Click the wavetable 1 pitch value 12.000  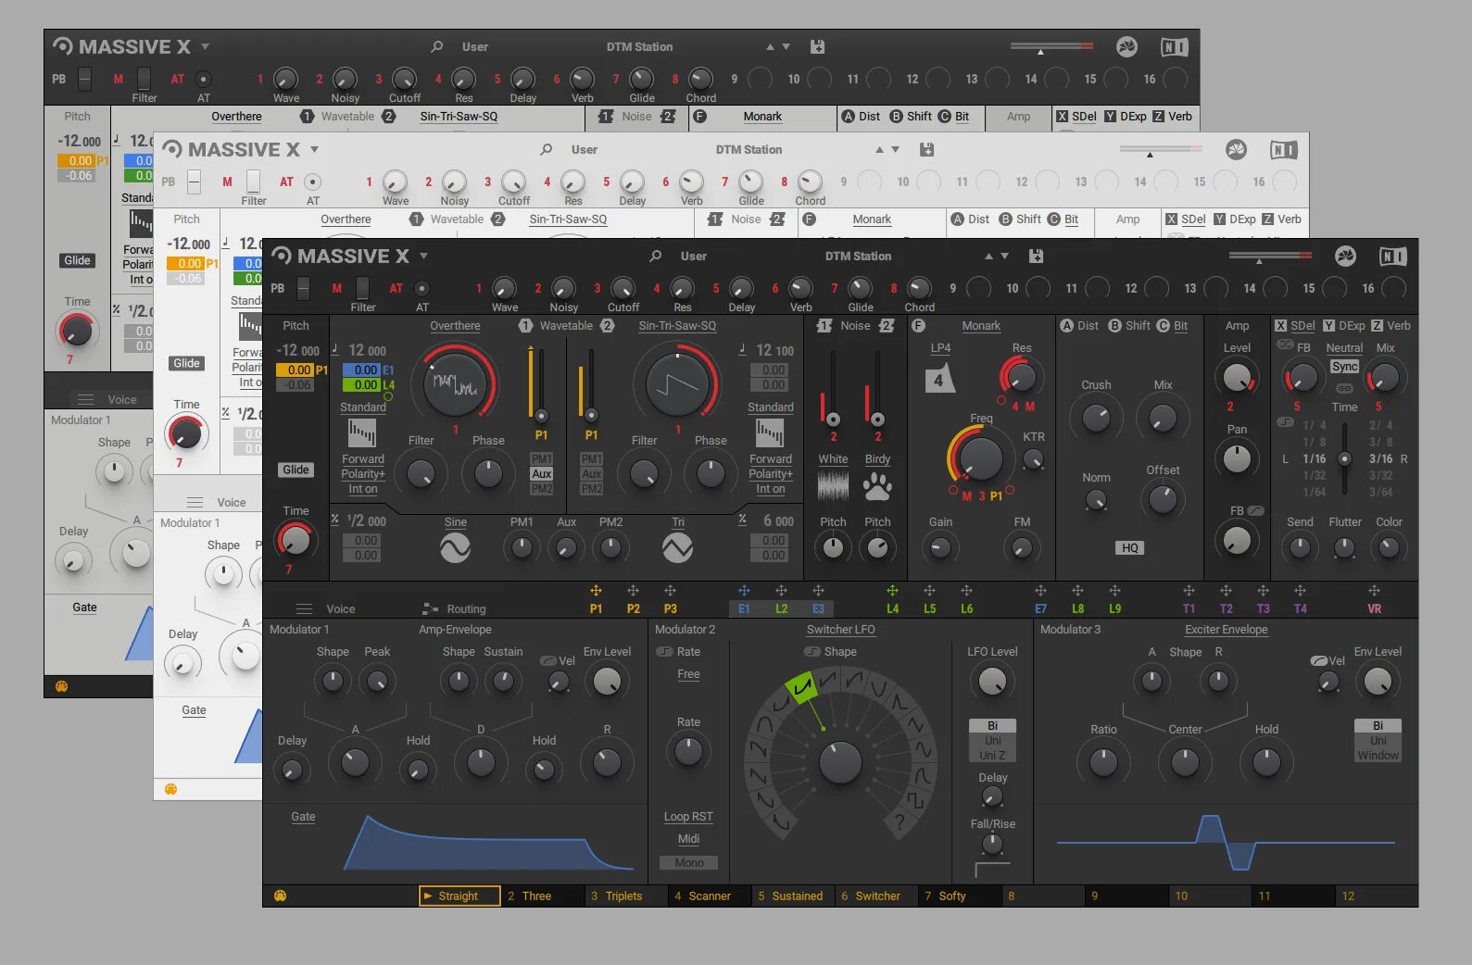[367, 351]
